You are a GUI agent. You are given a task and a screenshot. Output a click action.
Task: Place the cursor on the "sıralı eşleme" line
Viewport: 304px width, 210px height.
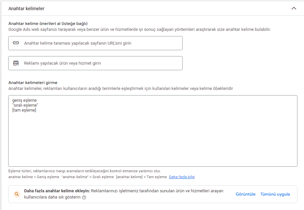[25, 105]
